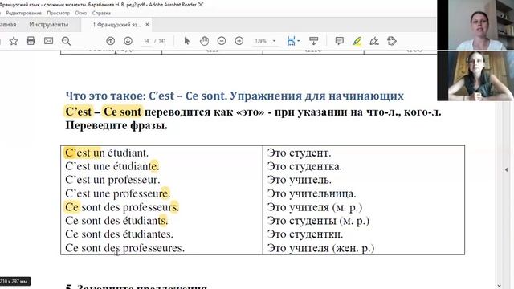Image resolution: width=514 pixels, height=289 pixels.
Task: Open the Справка menu
Action: [x=101, y=13]
